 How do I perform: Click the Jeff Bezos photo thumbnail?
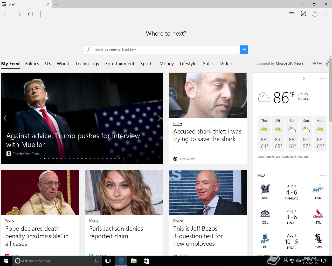tap(208, 192)
